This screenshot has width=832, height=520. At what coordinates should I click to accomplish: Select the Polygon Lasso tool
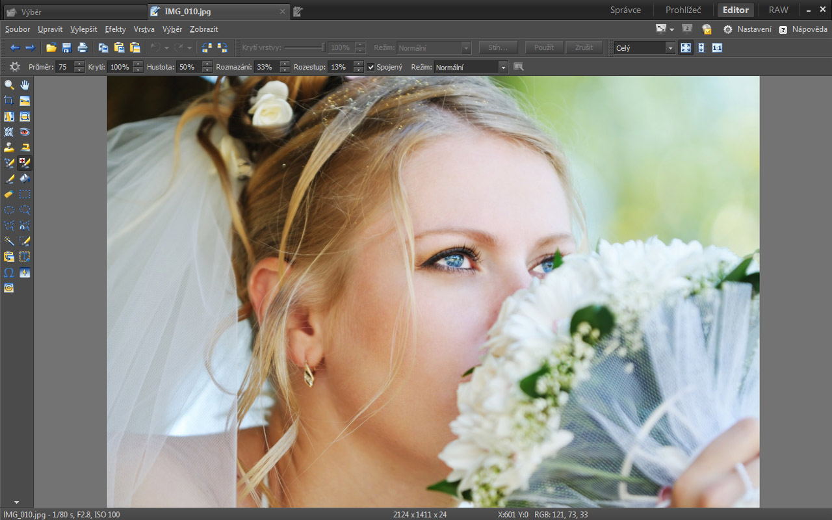pyautogui.click(x=9, y=226)
